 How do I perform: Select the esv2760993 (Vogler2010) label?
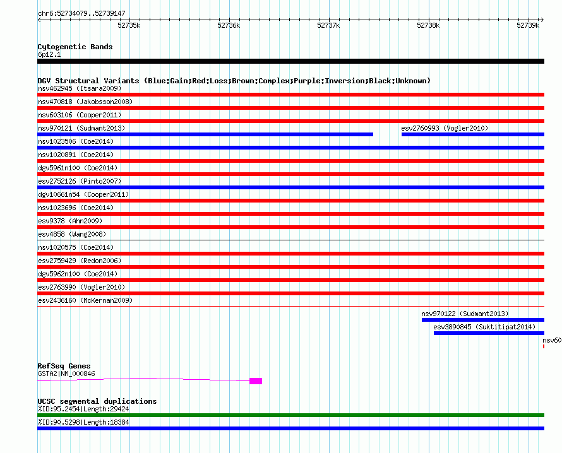coord(445,128)
